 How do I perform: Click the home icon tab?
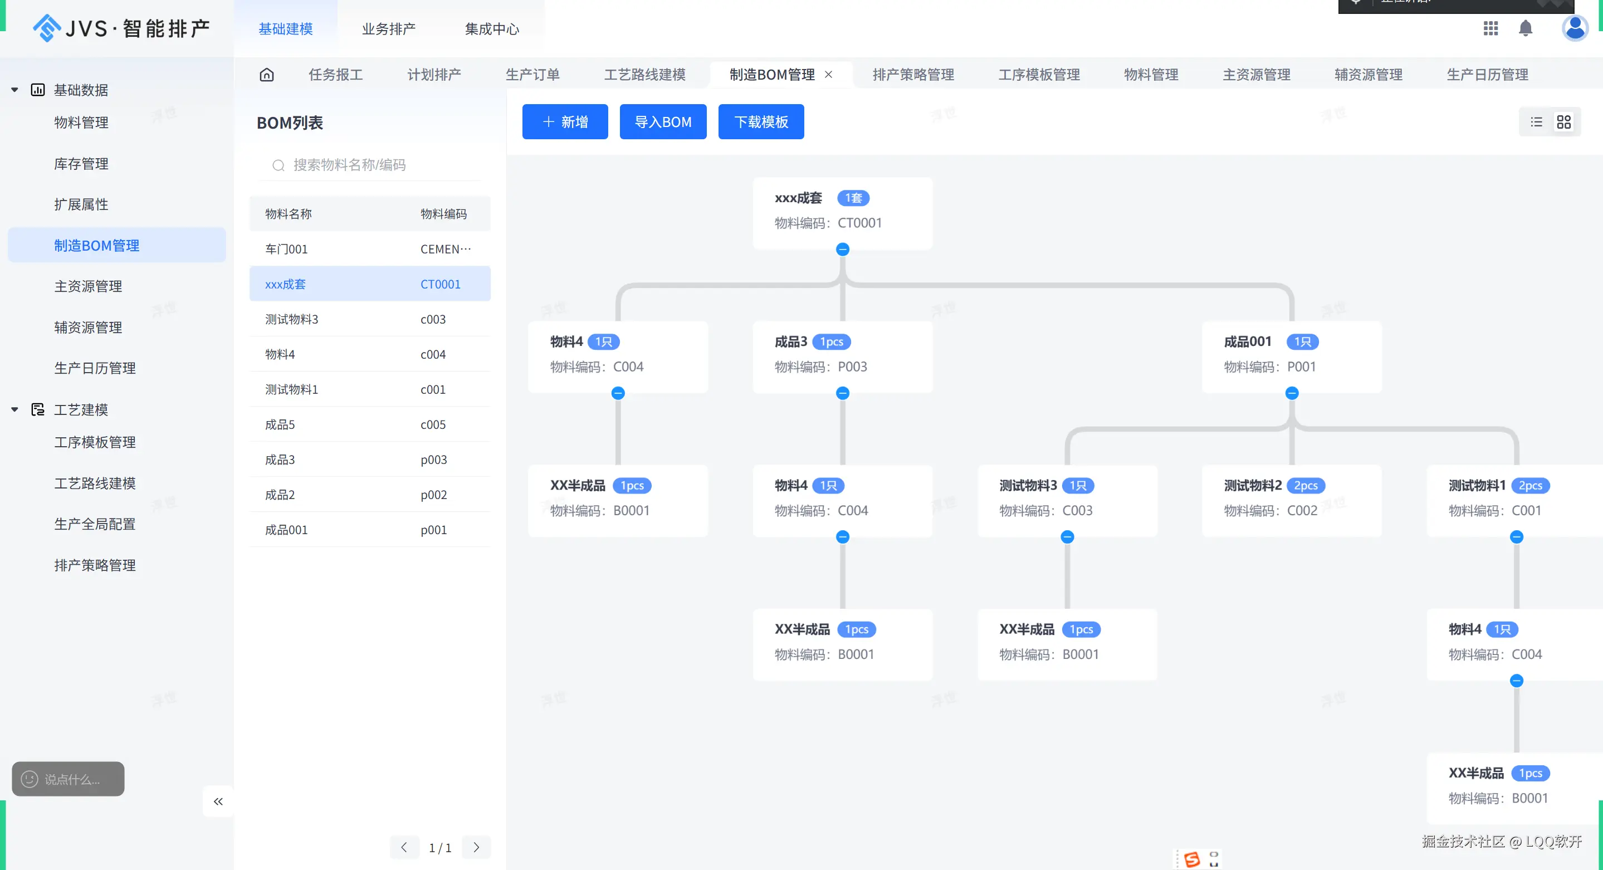coord(266,75)
